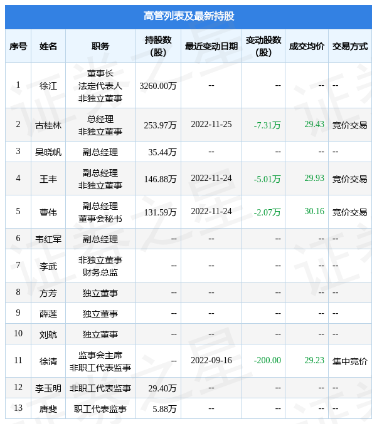Click the 成交均价 column header
Viewport: 372px width, 424px height.
click(x=307, y=46)
